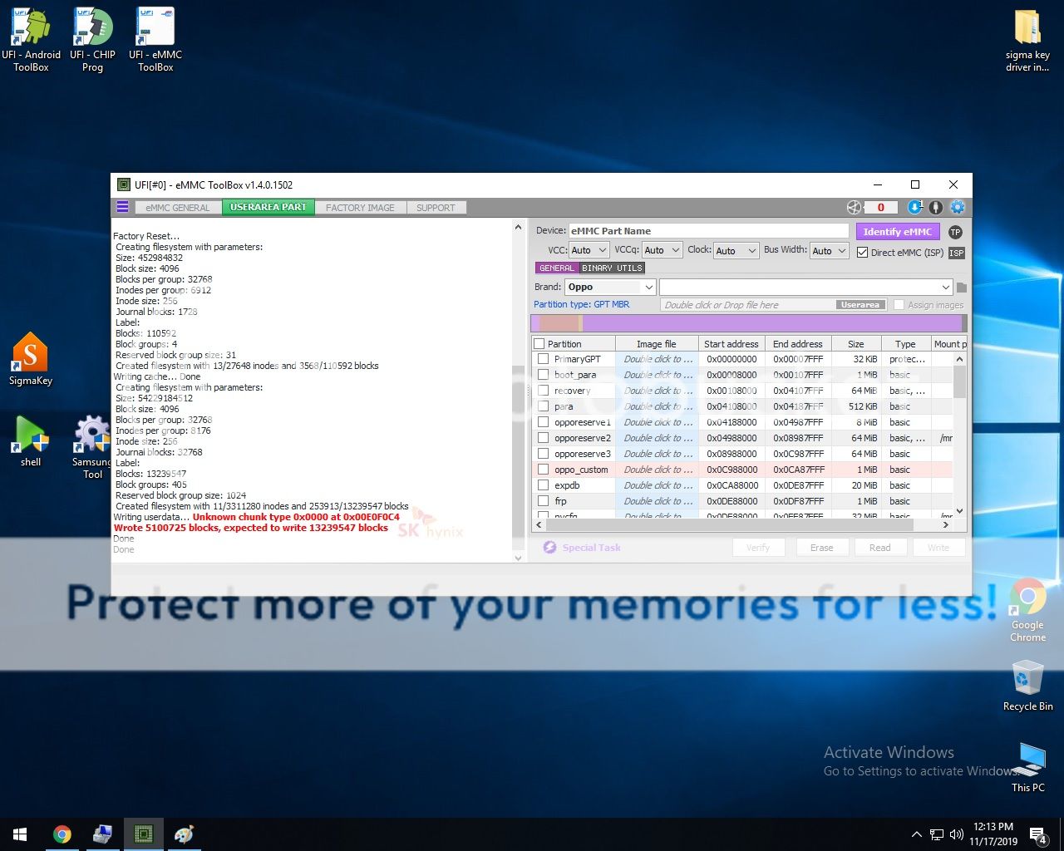The image size is (1064, 851).
Task: Click the taskbar volume icon
Action: click(x=957, y=834)
